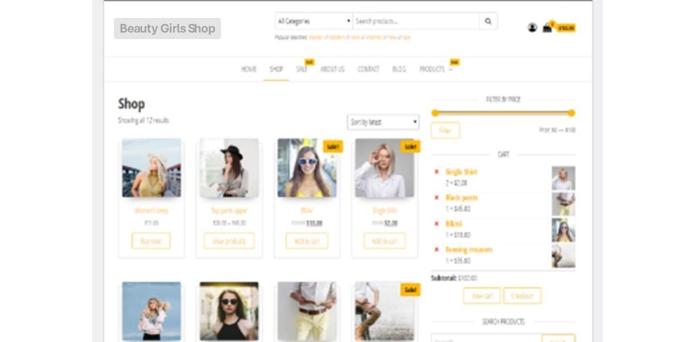
Task: Open the Bikini link in cart
Action: click(454, 224)
